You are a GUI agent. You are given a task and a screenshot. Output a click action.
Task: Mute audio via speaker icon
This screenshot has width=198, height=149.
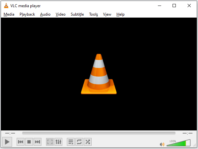tap(162, 144)
